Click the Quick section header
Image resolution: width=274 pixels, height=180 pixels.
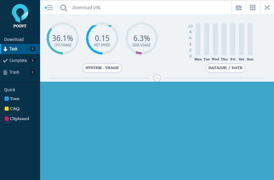tap(10, 90)
